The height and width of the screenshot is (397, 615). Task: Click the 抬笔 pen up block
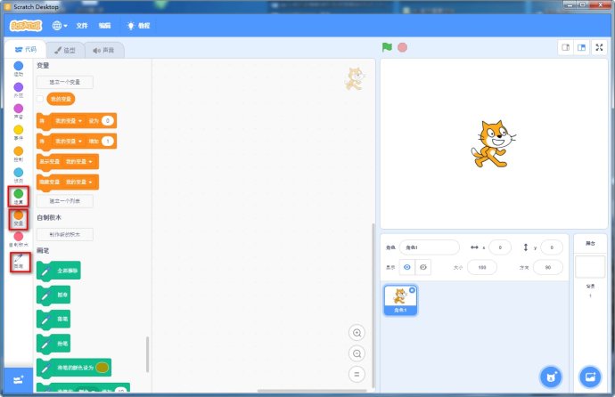[53, 344]
